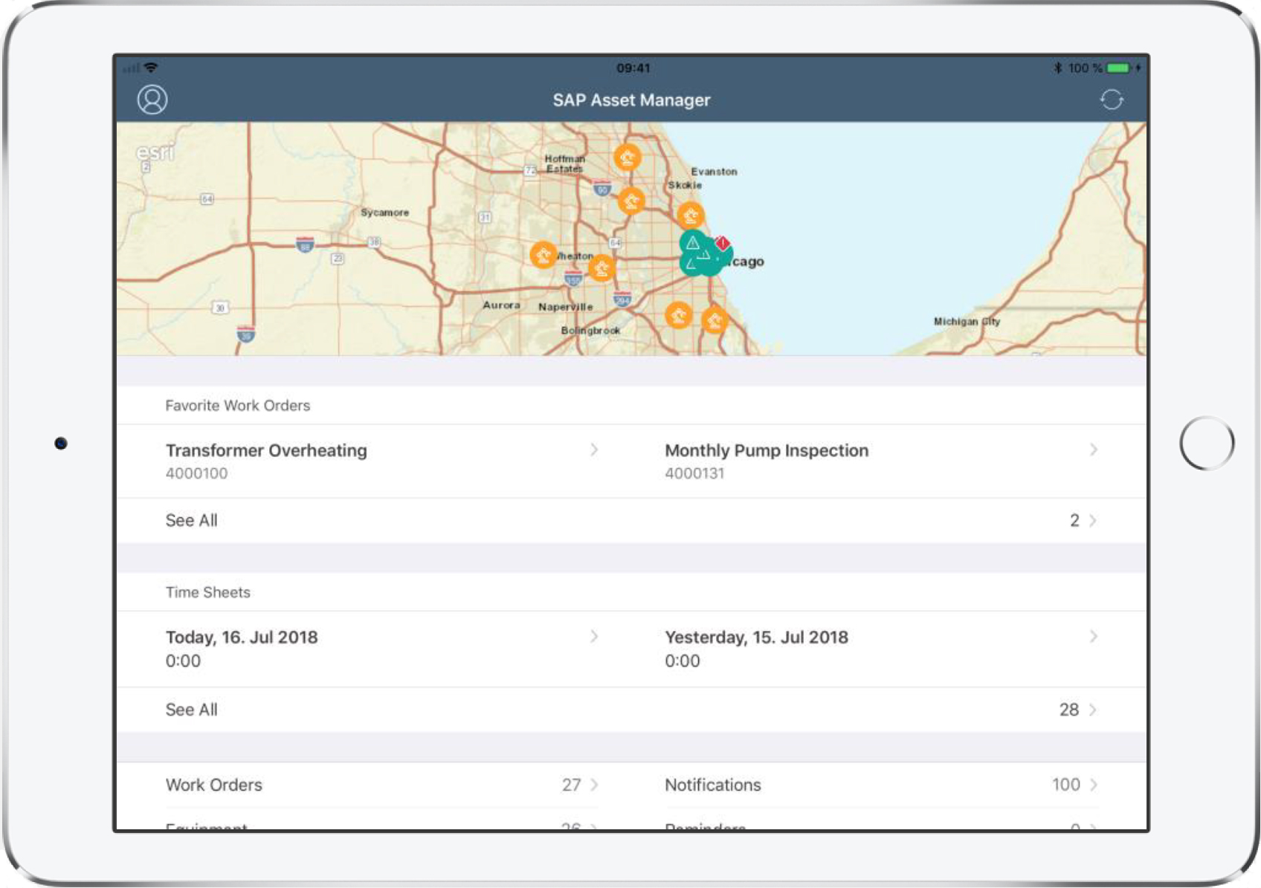The image size is (1261, 888).
Task: Tap the Evanston label on map
Action: 714,171
